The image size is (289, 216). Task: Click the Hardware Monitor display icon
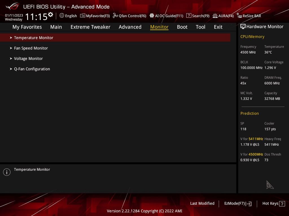(243, 27)
